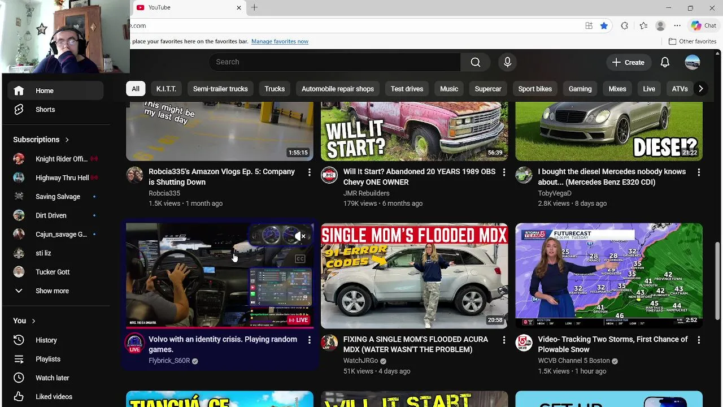This screenshot has width=723, height=407.
Task: Open WCVB Channel 5 Boston avatar
Action: click(x=524, y=343)
